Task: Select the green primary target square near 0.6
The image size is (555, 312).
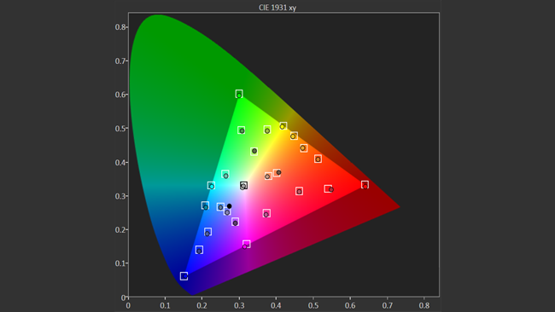Action: pyautogui.click(x=239, y=94)
